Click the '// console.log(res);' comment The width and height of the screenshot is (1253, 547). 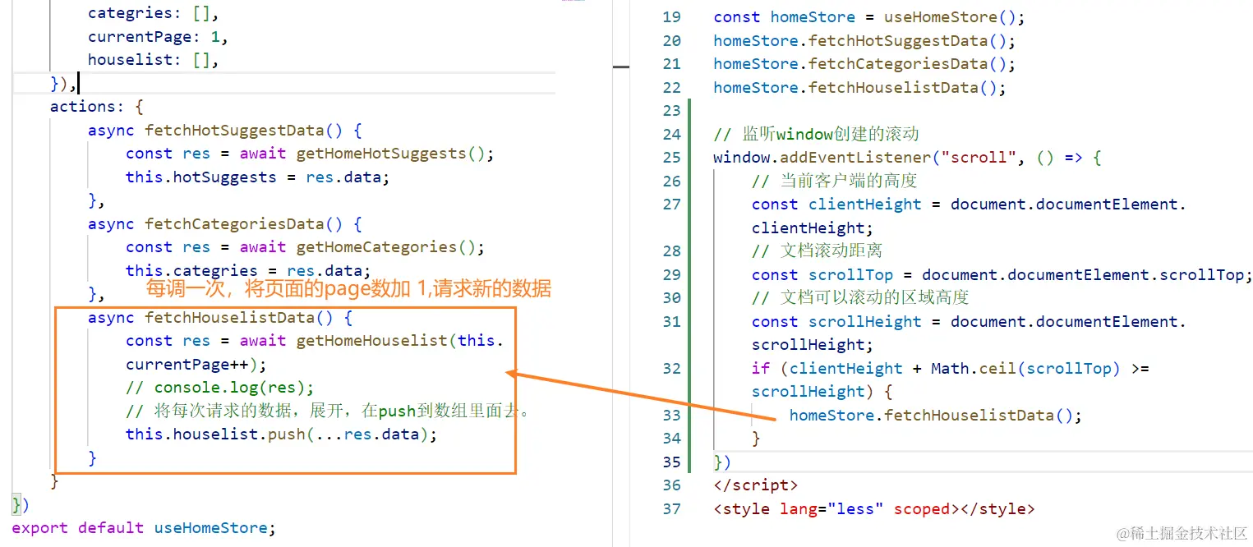coord(220,387)
